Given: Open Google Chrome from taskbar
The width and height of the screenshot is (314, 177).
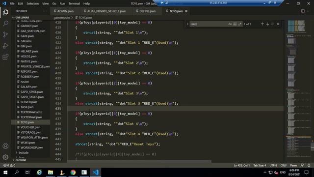Looking at the screenshot, I should (73, 173).
